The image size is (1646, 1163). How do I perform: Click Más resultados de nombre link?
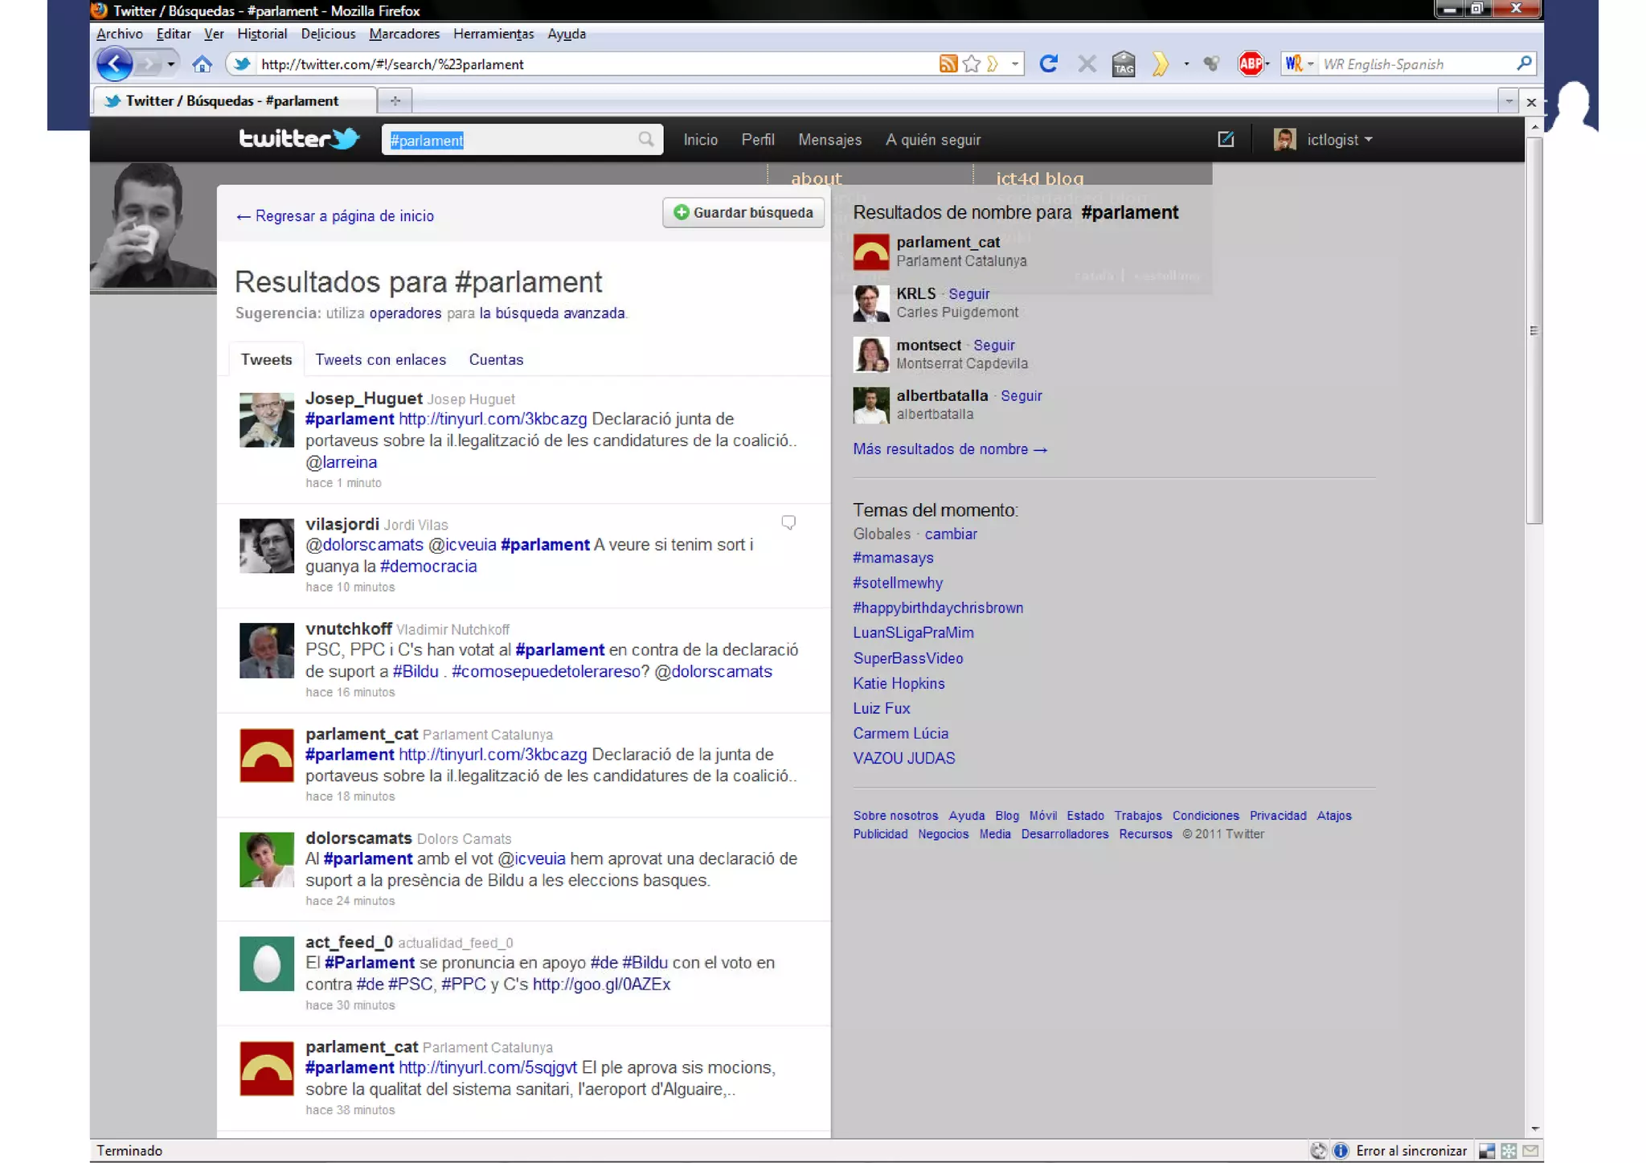point(949,449)
